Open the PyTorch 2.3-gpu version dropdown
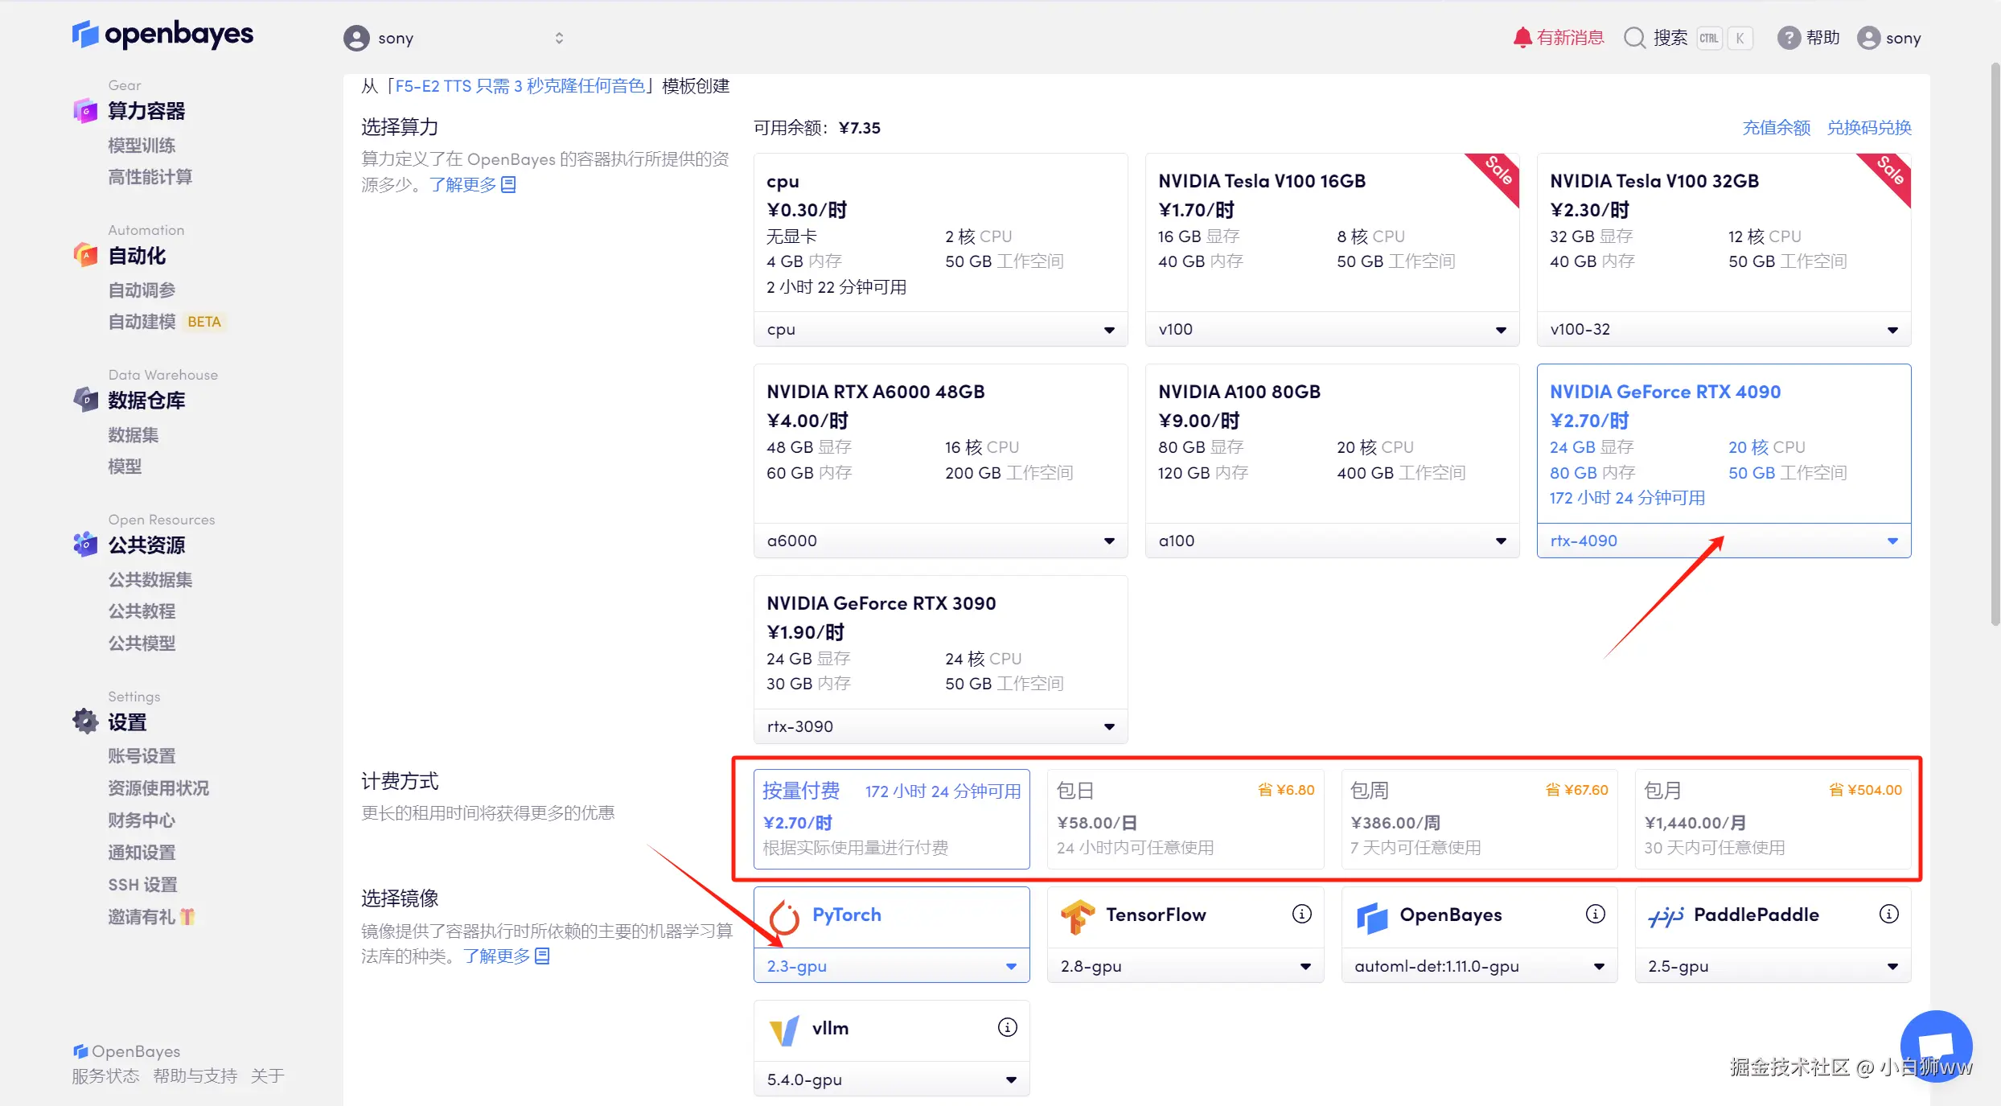Viewport: 2001px width, 1106px height. (x=891, y=966)
